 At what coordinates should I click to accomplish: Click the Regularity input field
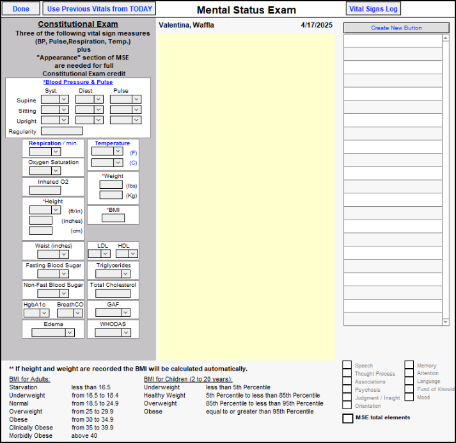pyautogui.click(x=61, y=131)
